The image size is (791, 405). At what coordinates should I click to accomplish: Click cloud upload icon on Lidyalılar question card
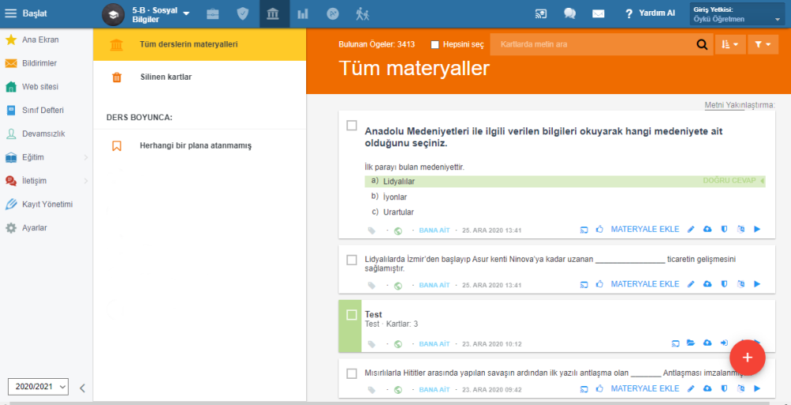707,229
